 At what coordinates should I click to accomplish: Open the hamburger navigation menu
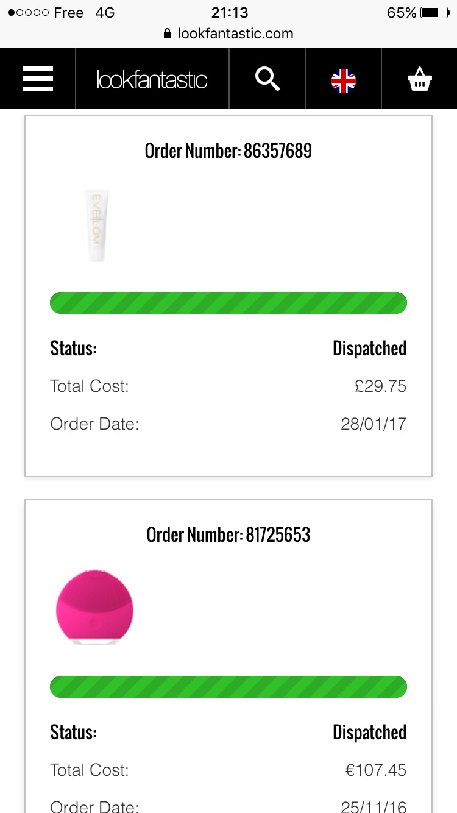(38, 79)
